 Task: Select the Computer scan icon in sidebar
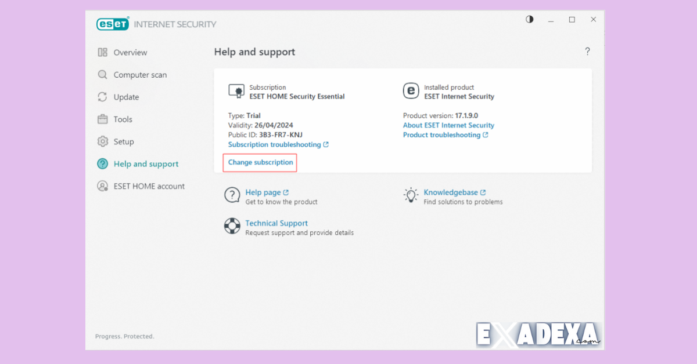pos(102,74)
